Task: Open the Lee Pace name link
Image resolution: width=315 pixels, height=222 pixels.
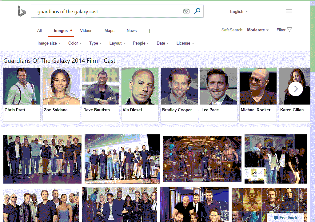Action: click(210, 110)
